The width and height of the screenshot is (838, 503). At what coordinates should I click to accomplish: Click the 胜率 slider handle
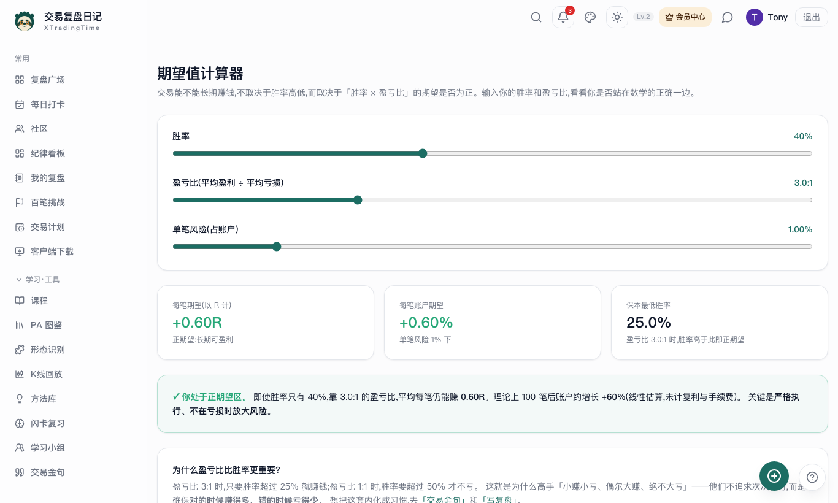click(x=423, y=153)
